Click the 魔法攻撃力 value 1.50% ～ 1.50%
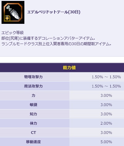This screenshot has height=146, width=124. point(106,86)
